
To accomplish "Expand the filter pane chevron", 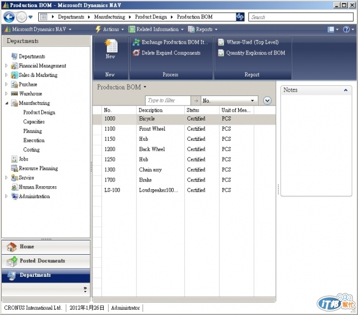I will pyautogui.click(x=267, y=100).
